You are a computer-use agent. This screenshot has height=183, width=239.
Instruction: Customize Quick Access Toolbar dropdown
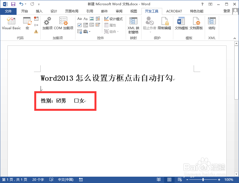tap(39, 4)
